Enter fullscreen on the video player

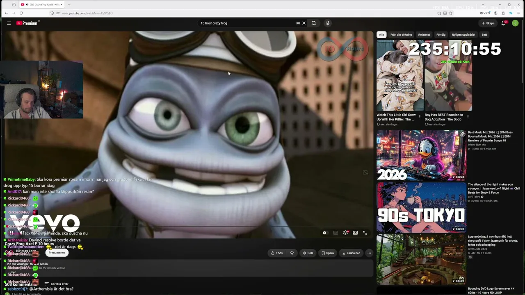pyautogui.click(x=365, y=233)
